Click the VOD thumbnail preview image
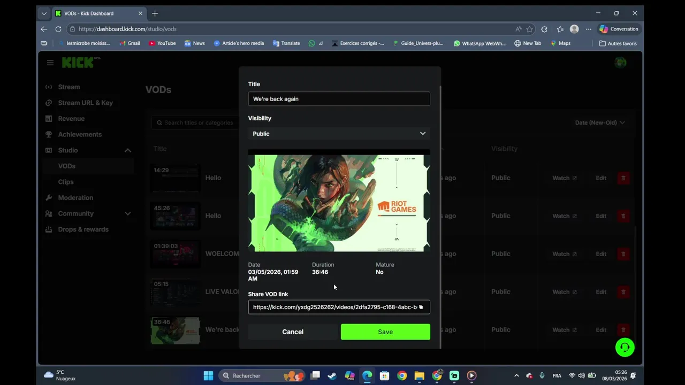Image resolution: width=685 pixels, height=385 pixels. (339, 201)
